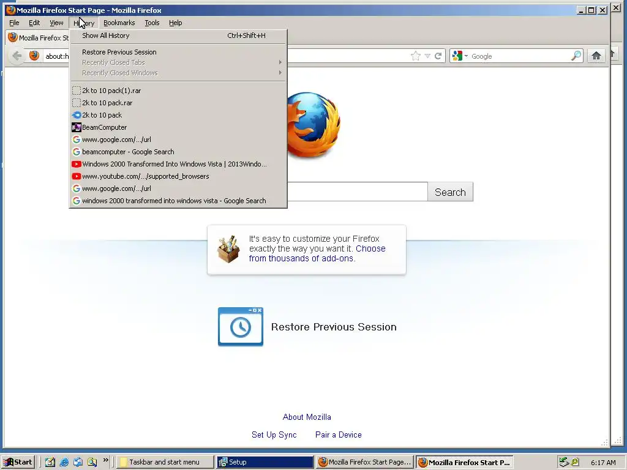Close the History menu
This screenshot has height=470, width=627.
click(x=84, y=23)
